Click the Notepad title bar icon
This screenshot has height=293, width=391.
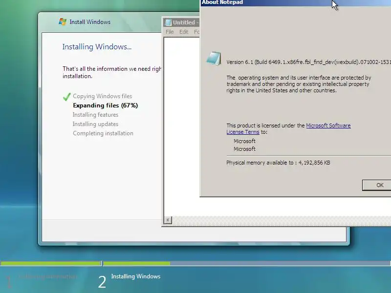[x=168, y=22]
